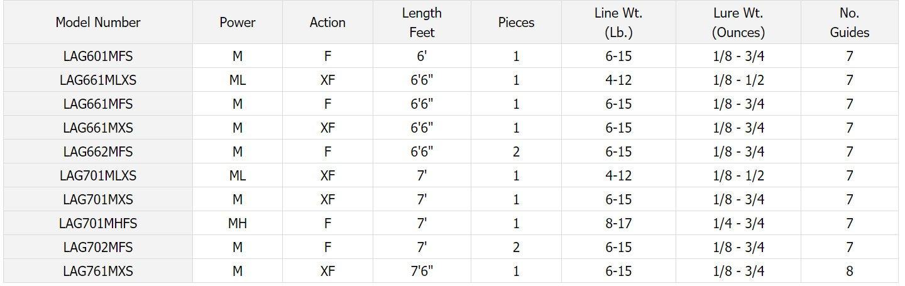Image resolution: width=905 pixels, height=286 pixels.
Task: Click the LAG701MHFS model cell
Action: point(98,224)
